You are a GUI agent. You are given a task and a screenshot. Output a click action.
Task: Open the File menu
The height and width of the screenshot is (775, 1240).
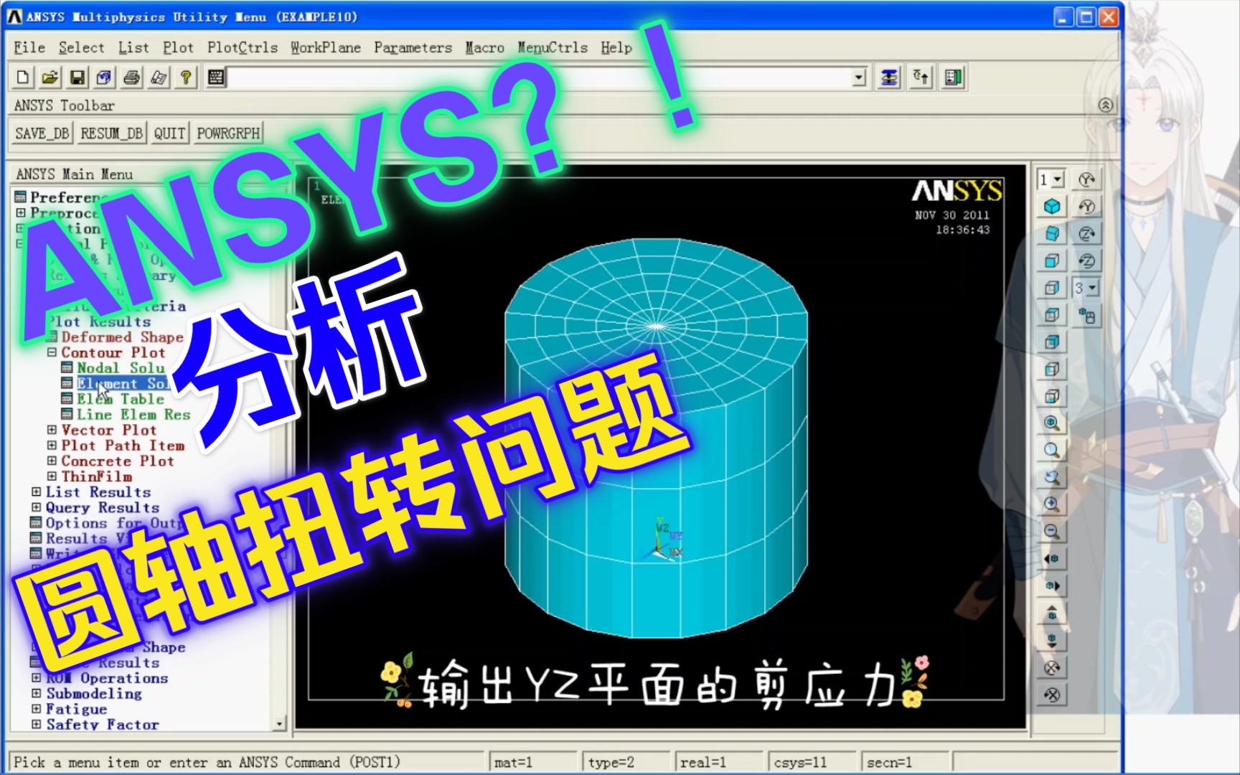[x=29, y=47]
